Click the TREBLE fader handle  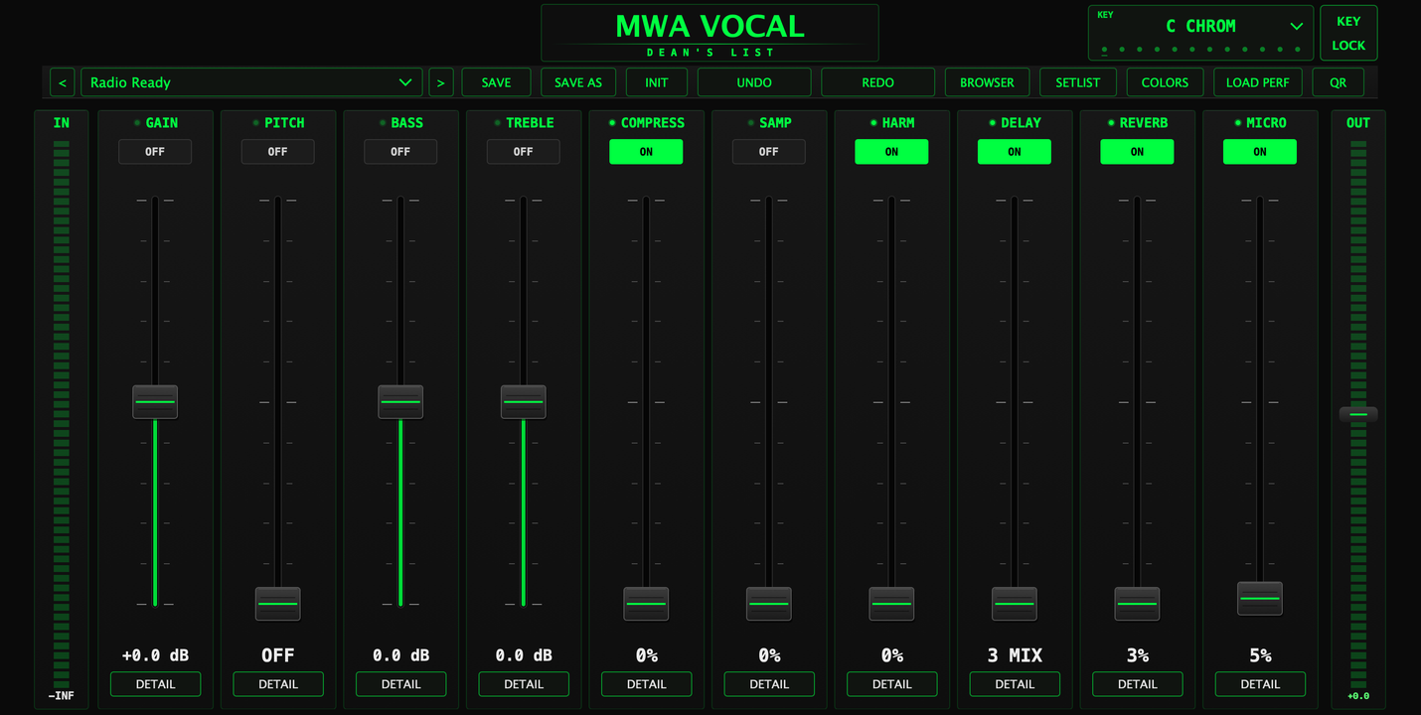click(524, 402)
